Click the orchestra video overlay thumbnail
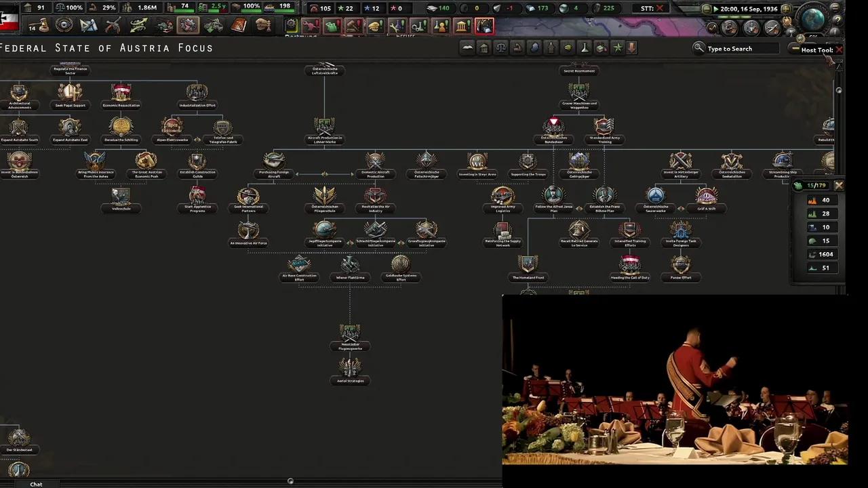868x488 pixels. tap(675, 380)
